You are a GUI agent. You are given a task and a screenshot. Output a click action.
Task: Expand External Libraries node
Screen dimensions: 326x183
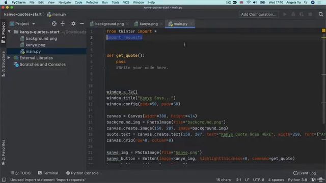point(9,57)
